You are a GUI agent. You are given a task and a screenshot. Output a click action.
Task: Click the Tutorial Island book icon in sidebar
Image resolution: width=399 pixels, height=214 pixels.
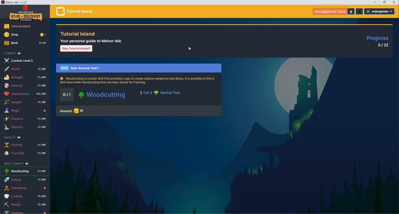7,26
